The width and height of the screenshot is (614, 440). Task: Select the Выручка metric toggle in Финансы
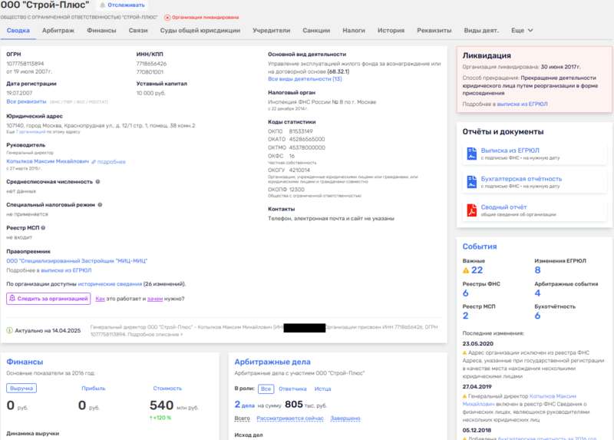pos(21,388)
